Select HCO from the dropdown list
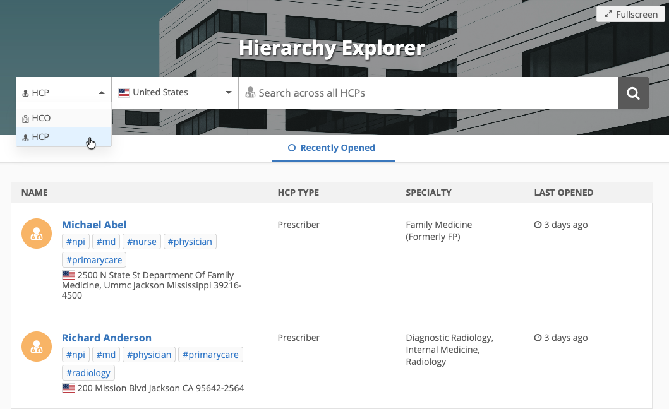Image resolution: width=669 pixels, height=409 pixels. [41, 118]
